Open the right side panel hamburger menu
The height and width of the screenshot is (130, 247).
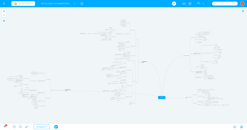243,11
